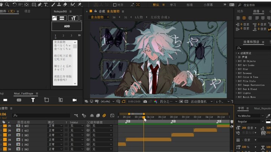Image resolution: width=271 pixels, height=152 pixels.
Task: Toggle the 对齐 snapping checkbox
Action: coord(114,5)
